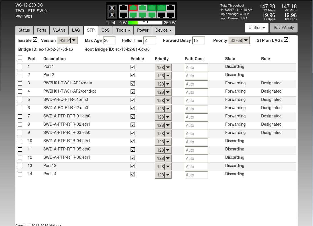The height and width of the screenshot is (226, 313).
Task: Click the red-outlined port in the port diagram
Action: (x=133, y=8)
